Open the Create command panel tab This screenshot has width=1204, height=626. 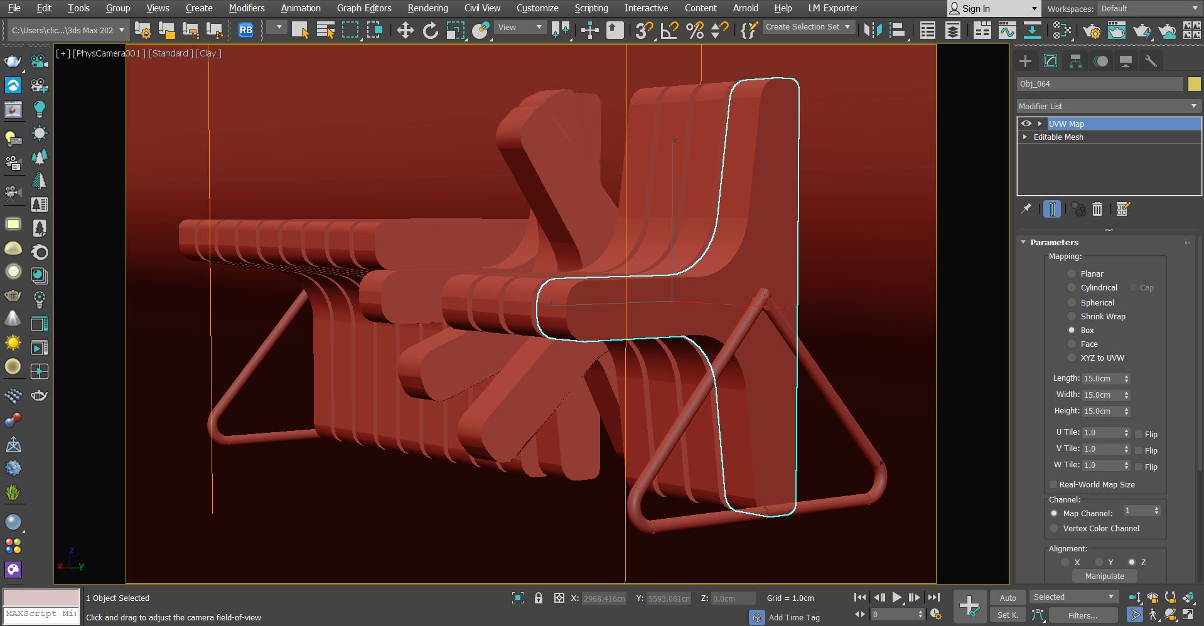click(x=1025, y=61)
